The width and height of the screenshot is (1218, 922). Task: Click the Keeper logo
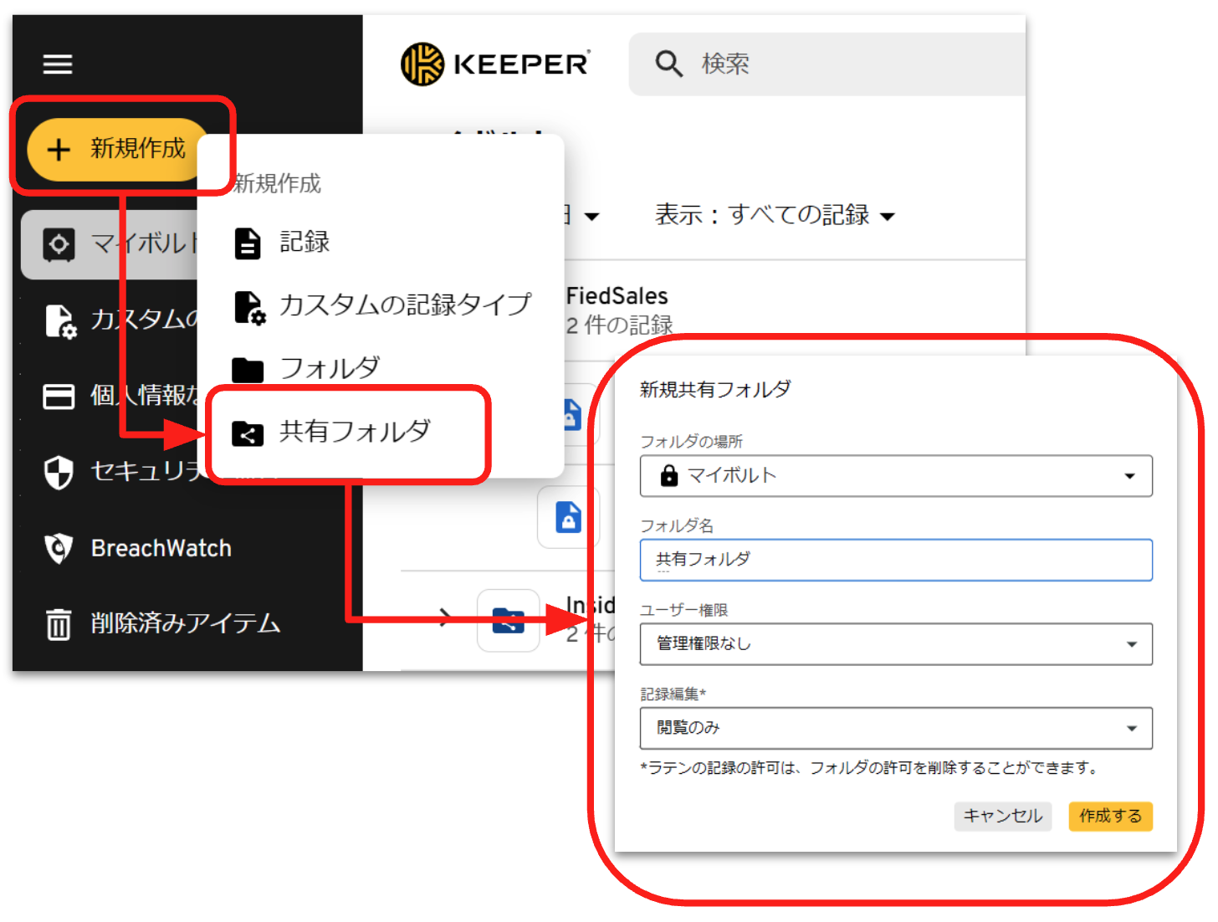(x=495, y=64)
